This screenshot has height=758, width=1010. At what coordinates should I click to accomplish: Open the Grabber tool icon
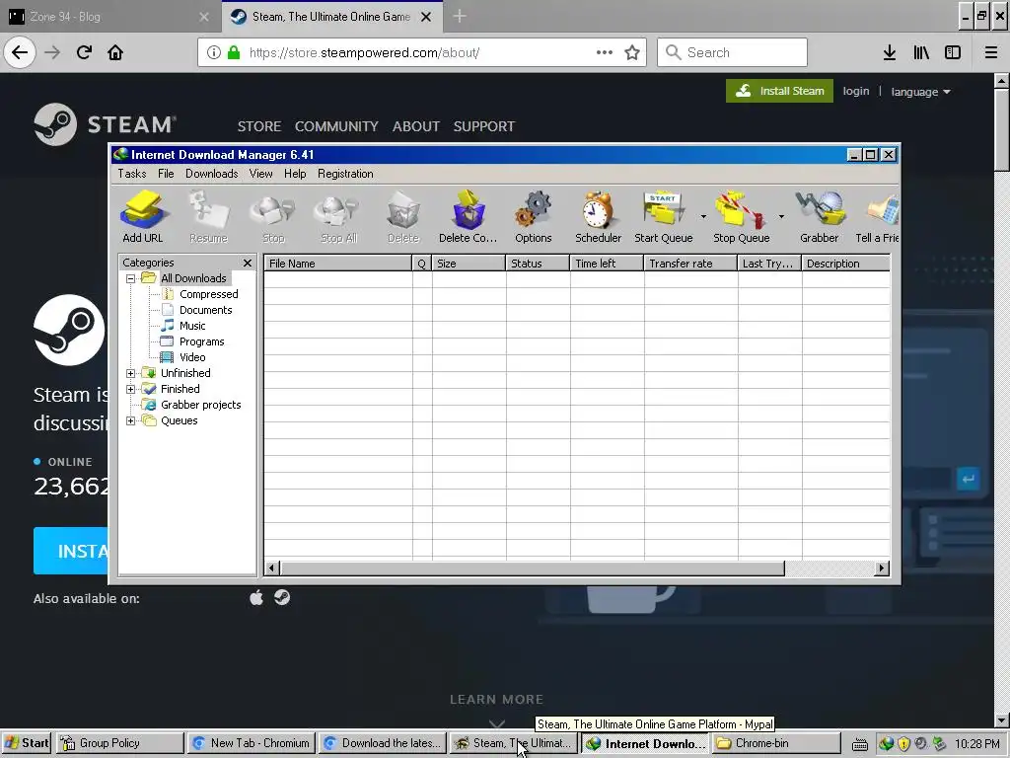click(x=820, y=216)
